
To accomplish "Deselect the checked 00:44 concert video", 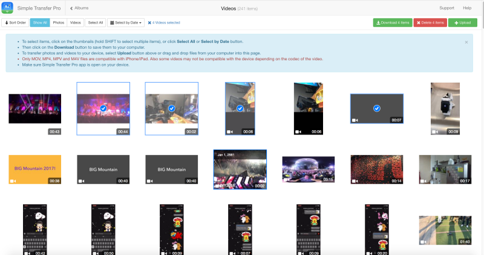I will [103, 109].
